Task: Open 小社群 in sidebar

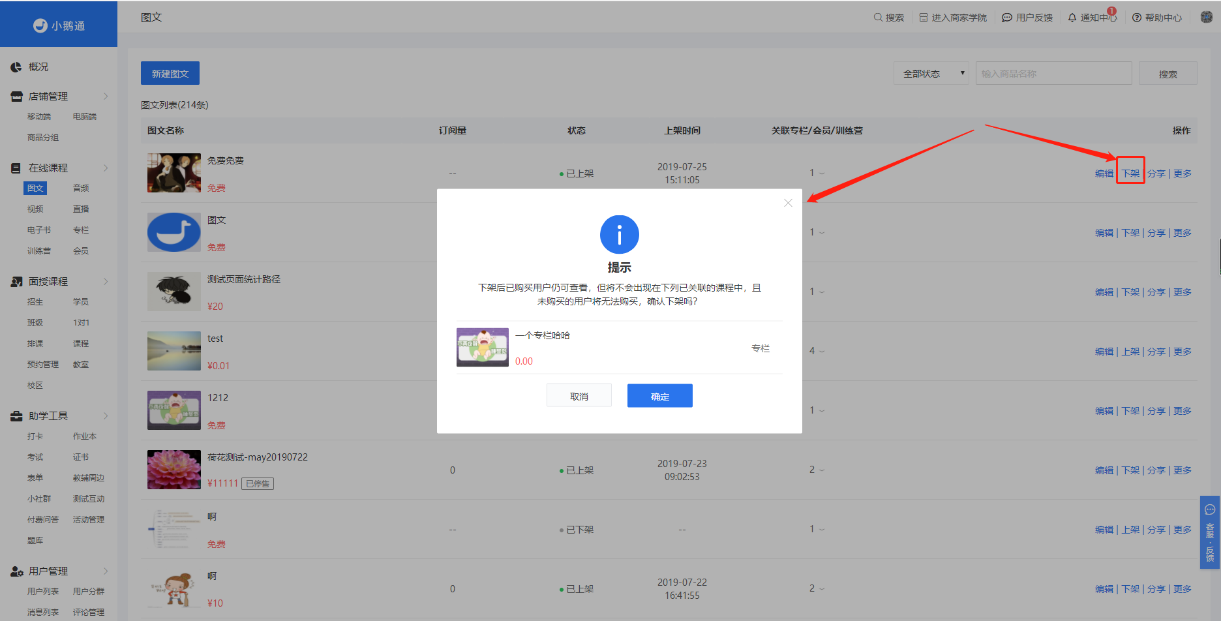Action: 39,499
